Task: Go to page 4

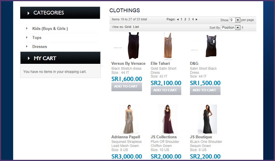Action: click(x=193, y=19)
